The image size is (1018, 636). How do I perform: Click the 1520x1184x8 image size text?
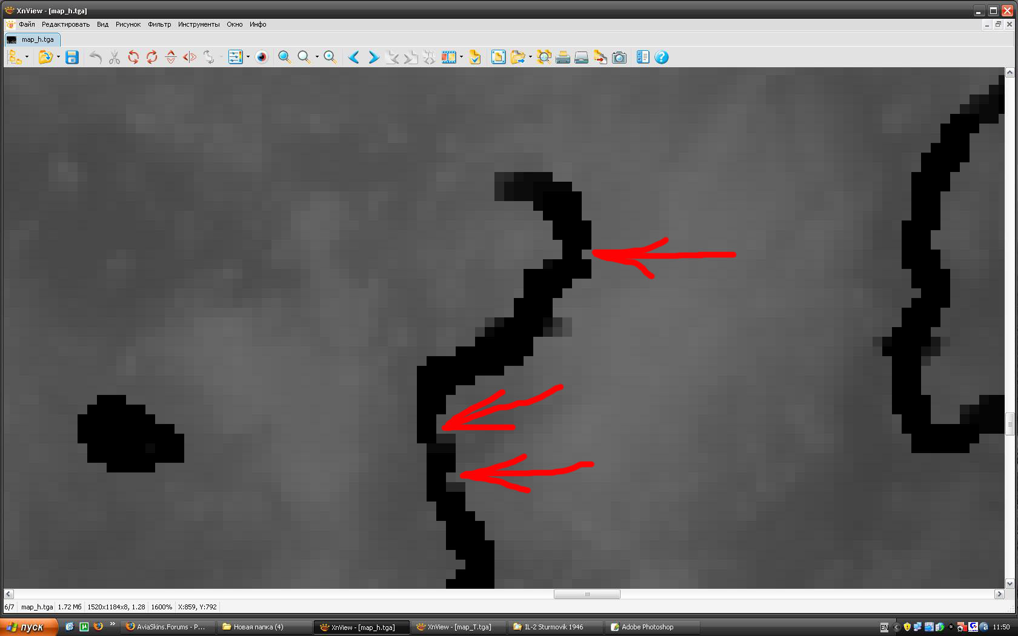click(x=116, y=607)
